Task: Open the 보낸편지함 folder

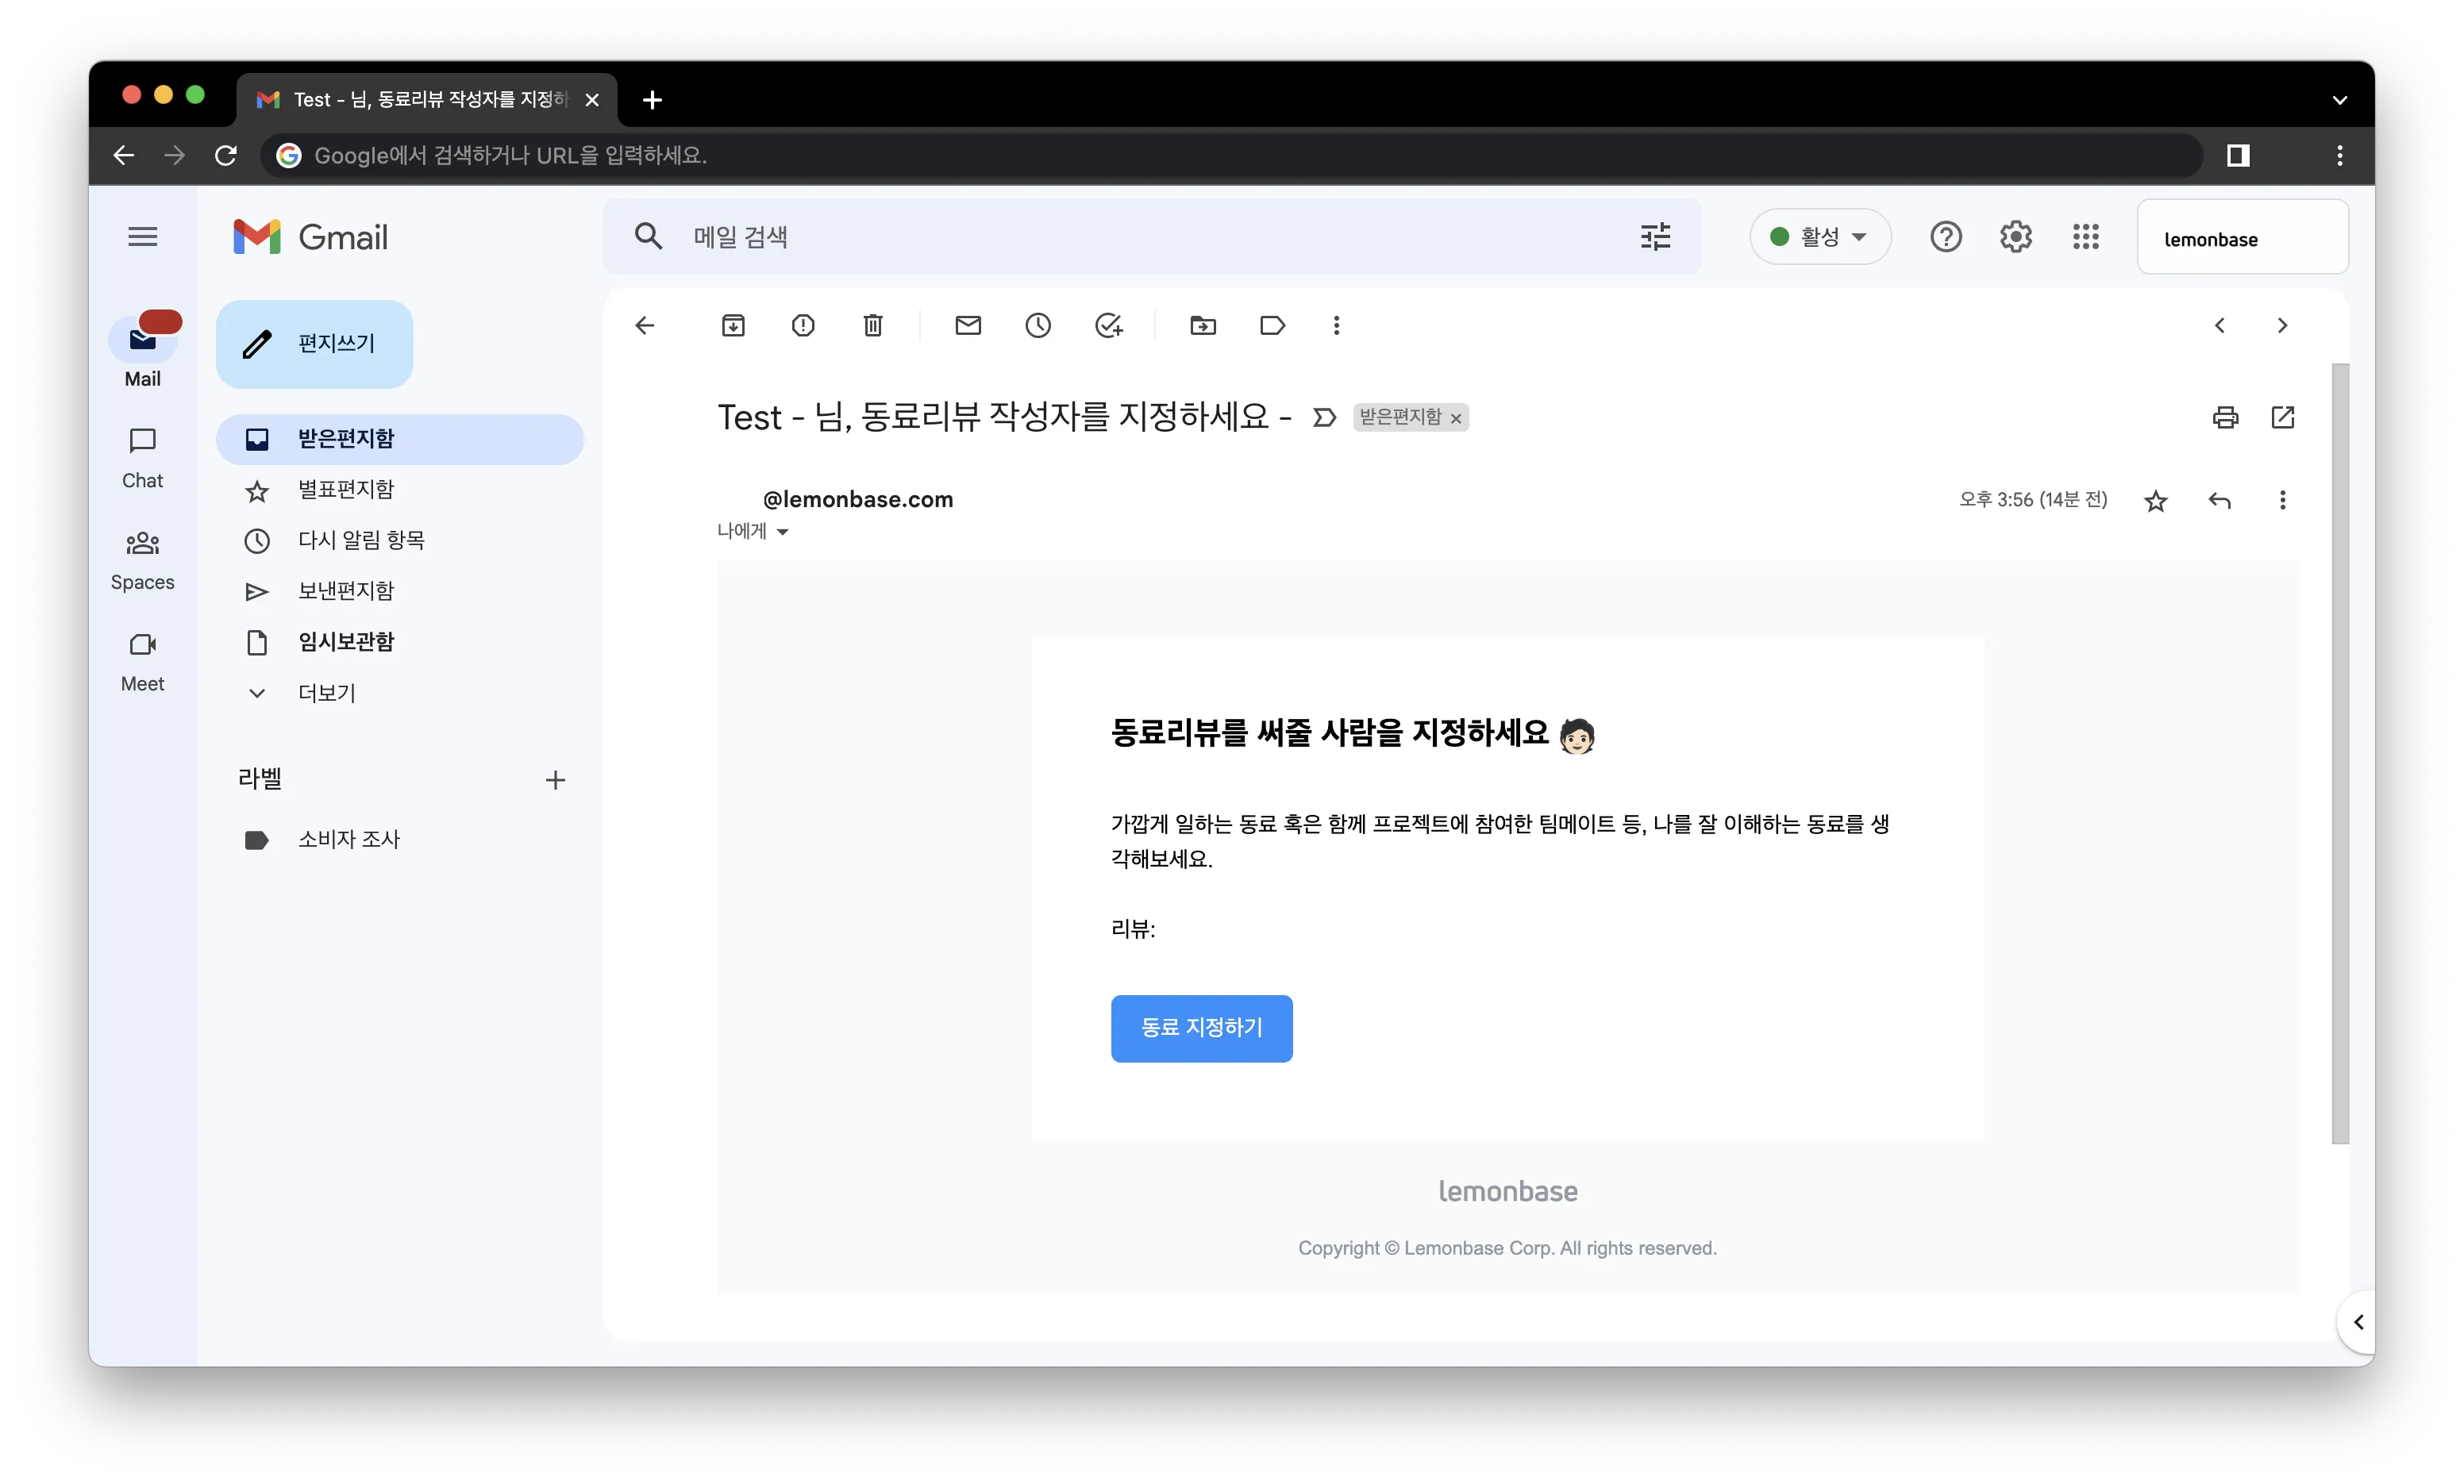Action: 400,591
